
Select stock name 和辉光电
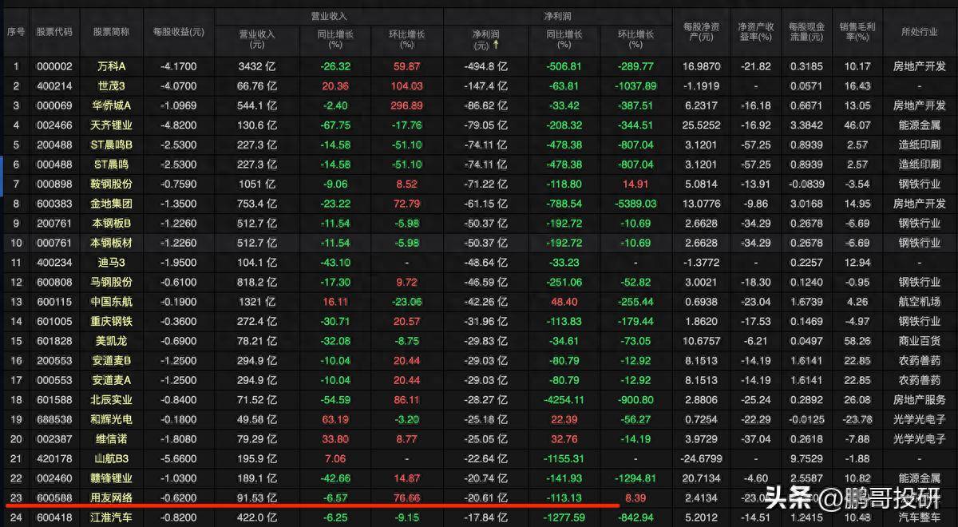coord(111,419)
